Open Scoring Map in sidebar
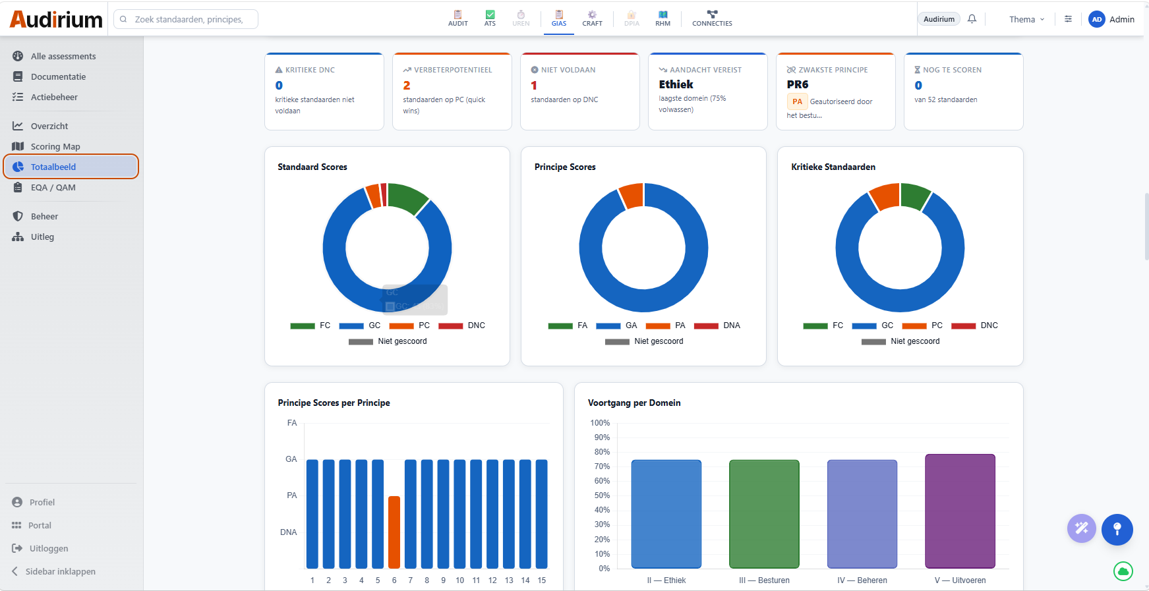 pyautogui.click(x=71, y=146)
